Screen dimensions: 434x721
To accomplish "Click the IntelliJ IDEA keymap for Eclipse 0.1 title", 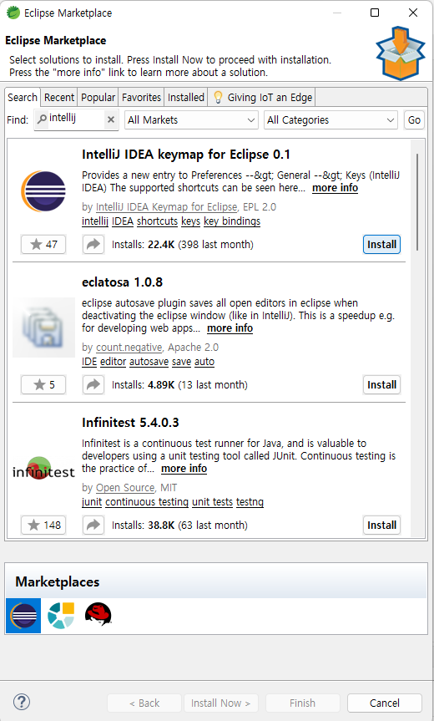I will (186, 155).
